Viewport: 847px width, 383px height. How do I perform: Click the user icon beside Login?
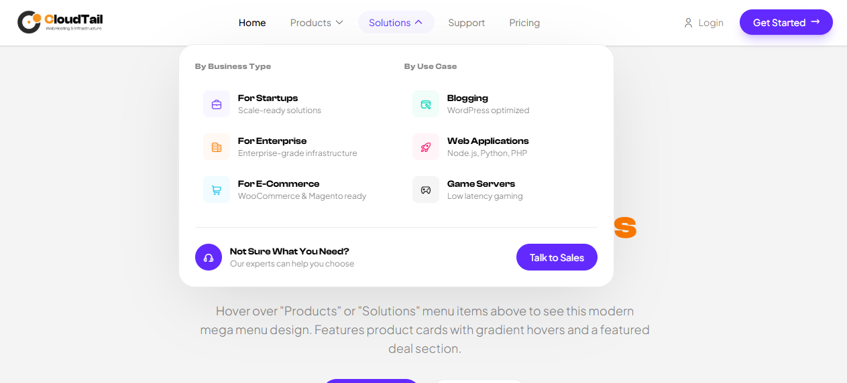coord(688,23)
